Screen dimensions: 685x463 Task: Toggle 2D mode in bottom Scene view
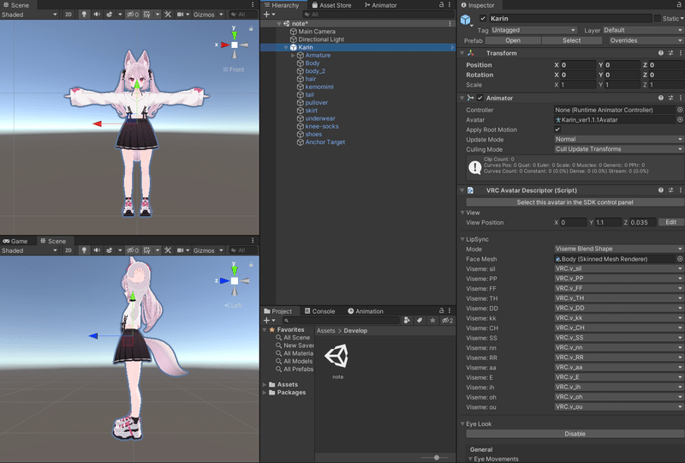pyautogui.click(x=68, y=250)
